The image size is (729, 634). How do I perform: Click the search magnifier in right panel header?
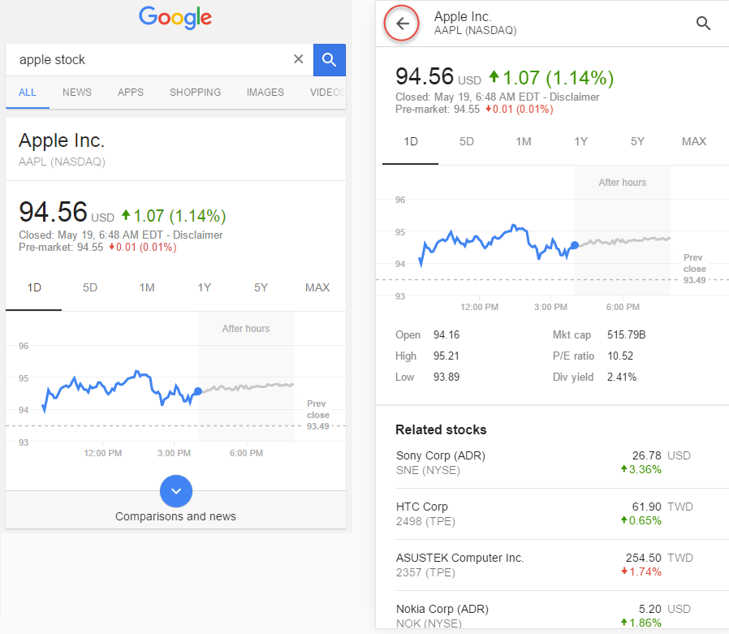pyautogui.click(x=704, y=24)
